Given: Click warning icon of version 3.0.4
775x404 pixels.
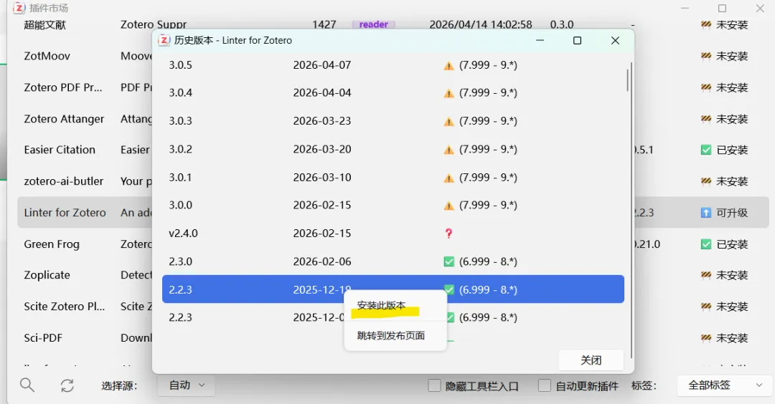Looking at the screenshot, I should [x=448, y=93].
